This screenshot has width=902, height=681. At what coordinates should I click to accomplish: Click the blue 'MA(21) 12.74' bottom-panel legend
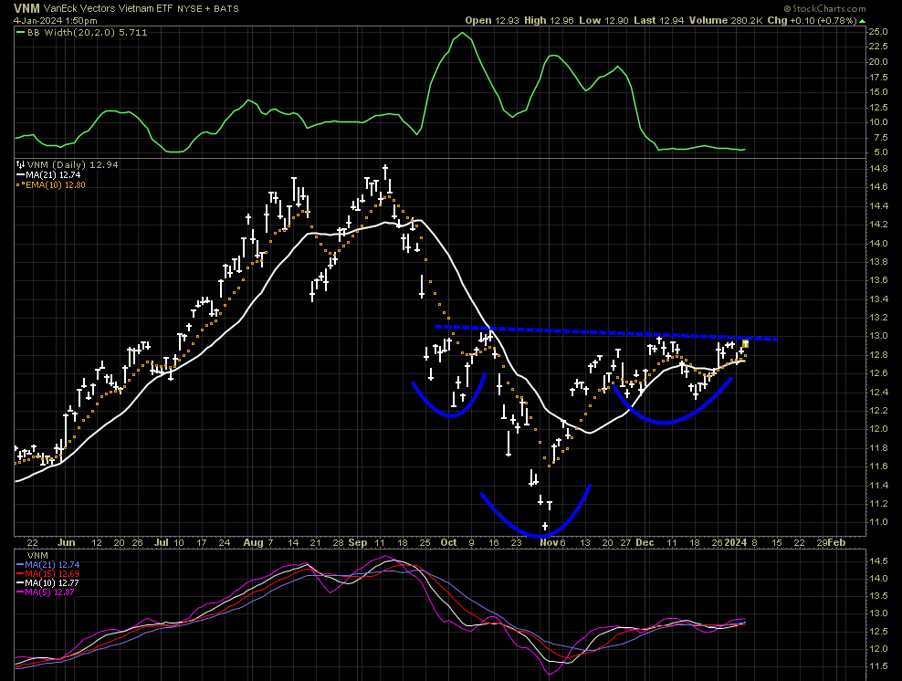[52, 565]
